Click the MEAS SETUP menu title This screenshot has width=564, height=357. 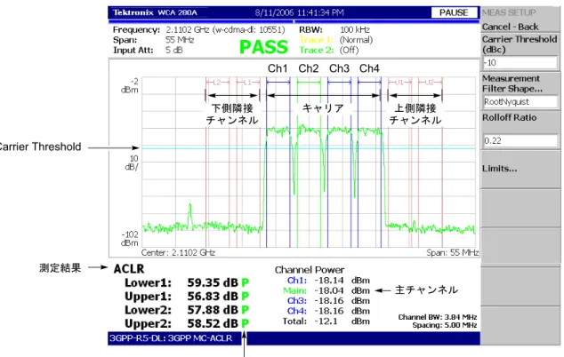pyautogui.click(x=509, y=12)
